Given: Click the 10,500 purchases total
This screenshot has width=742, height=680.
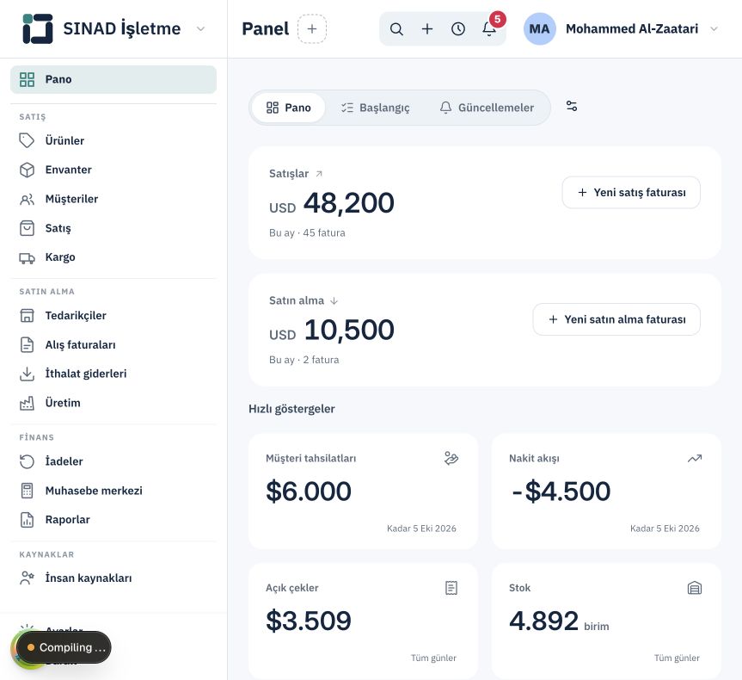Looking at the screenshot, I should coord(349,330).
